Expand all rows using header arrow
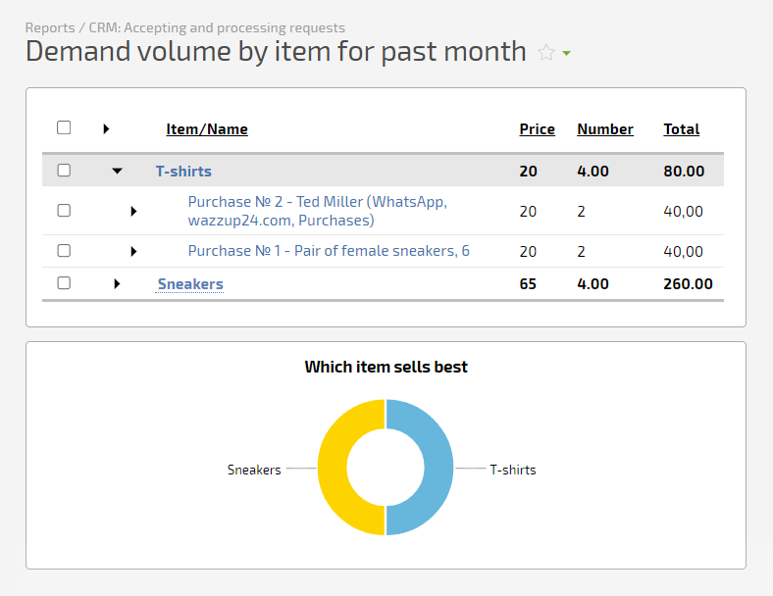The image size is (773, 596). point(106,129)
